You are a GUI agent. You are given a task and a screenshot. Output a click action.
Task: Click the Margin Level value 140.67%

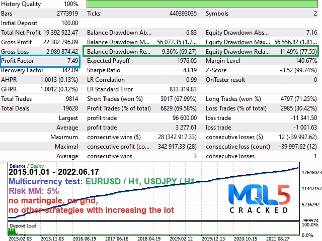303,61
